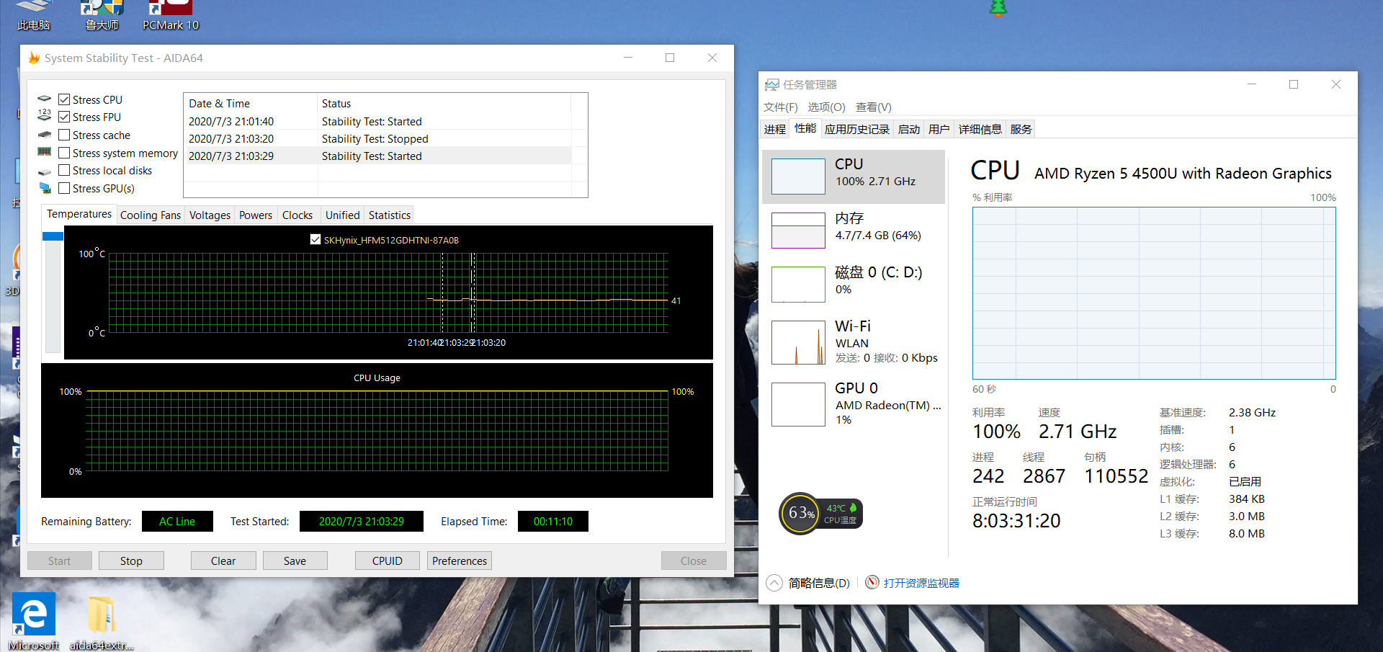Viewport: 1383px width, 652px height.
Task: Open the 查看(V) menu in Task Manager
Action: (x=873, y=107)
